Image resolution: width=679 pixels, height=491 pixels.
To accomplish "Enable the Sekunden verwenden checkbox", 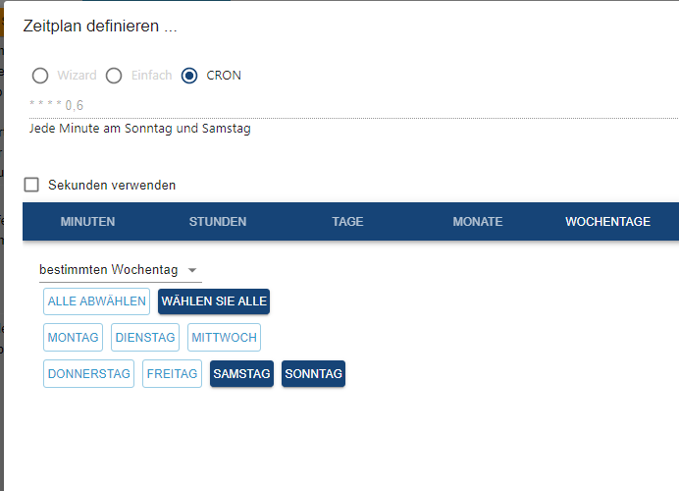I will pyautogui.click(x=31, y=185).
